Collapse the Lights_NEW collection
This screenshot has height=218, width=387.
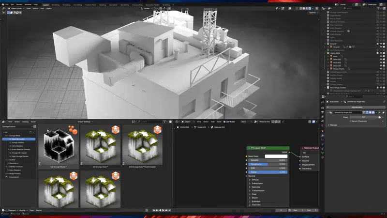click(x=325, y=53)
